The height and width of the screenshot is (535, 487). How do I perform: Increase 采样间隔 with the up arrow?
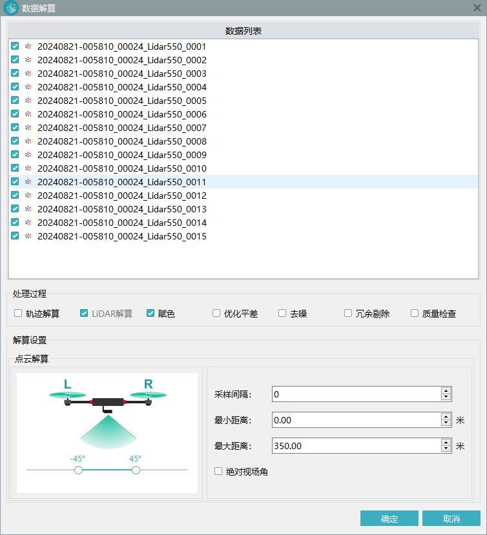pyautogui.click(x=446, y=390)
